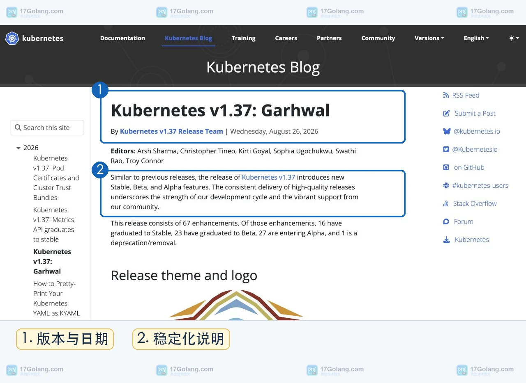526x383 pixels.
Task: Click the Garhwal release logo image
Action: (x=236, y=305)
